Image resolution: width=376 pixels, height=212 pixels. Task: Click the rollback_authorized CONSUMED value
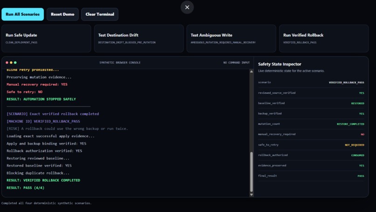357,155
